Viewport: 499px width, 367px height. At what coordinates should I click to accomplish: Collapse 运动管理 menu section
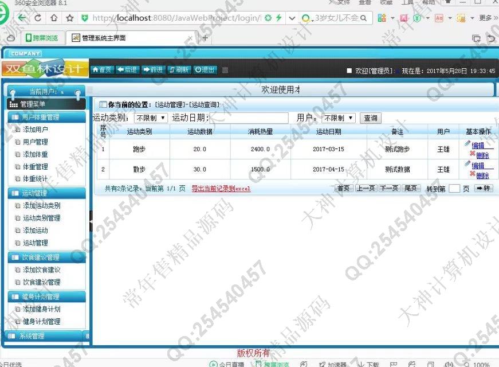point(46,193)
